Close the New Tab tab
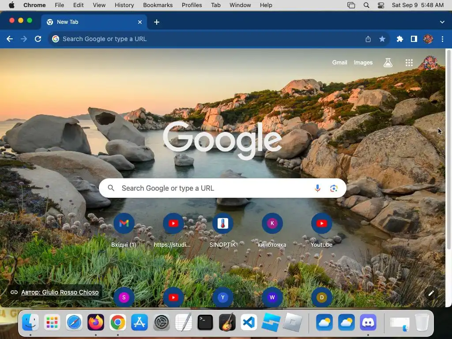The width and height of the screenshot is (452, 339). [140, 22]
